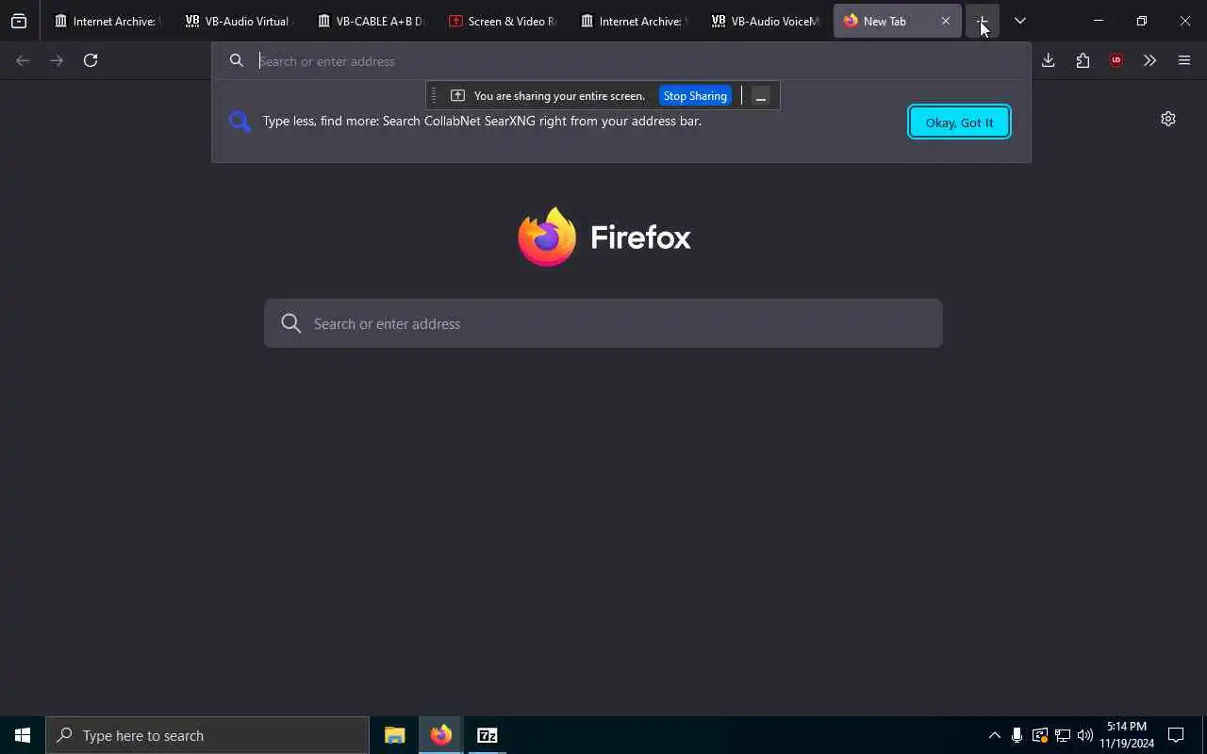Switch to VB-CABLE A+B tab
The image size is (1207, 754).
[371, 21]
